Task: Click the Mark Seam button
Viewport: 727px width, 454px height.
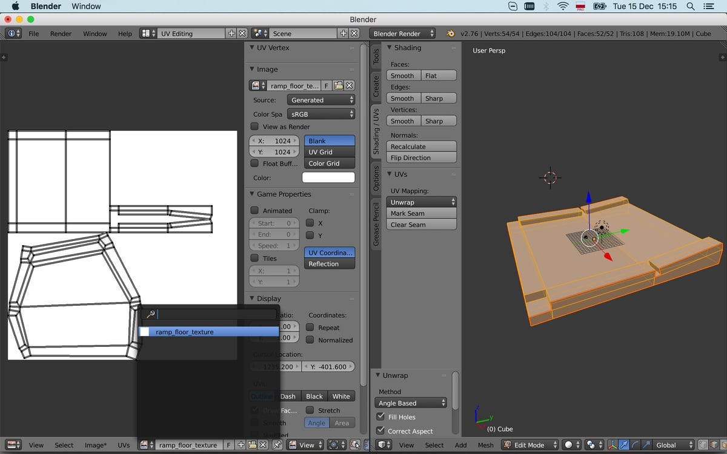Action: (421, 213)
